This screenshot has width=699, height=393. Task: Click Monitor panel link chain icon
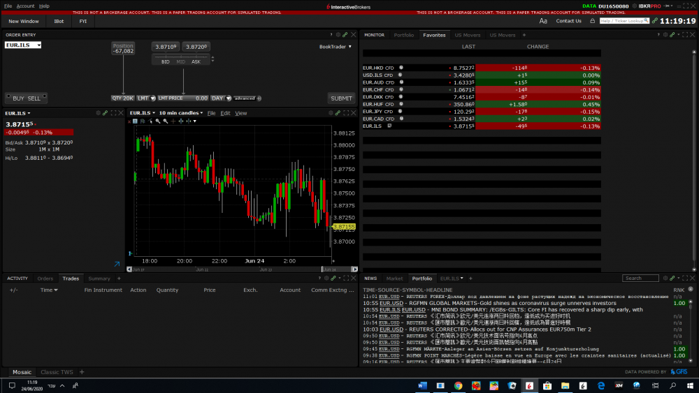click(672, 35)
